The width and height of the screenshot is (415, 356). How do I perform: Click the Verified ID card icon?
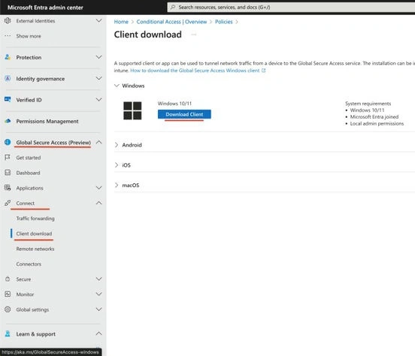[x=8, y=100]
